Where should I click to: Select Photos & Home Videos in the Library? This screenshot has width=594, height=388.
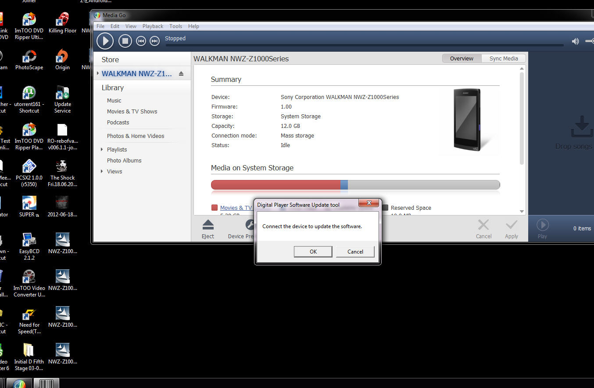point(136,136)
